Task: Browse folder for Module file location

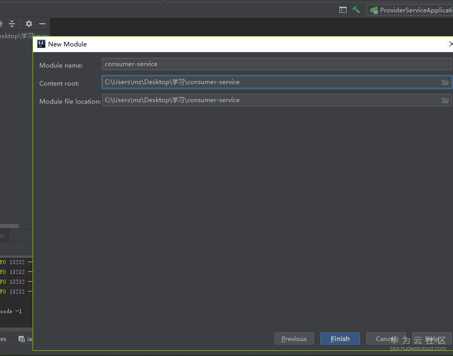Action: click(445, 101)
